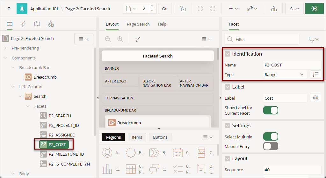Open the Type dropdown showing Range
The height and width of the screenshot is (178, 326).
[x=285, y=74]
